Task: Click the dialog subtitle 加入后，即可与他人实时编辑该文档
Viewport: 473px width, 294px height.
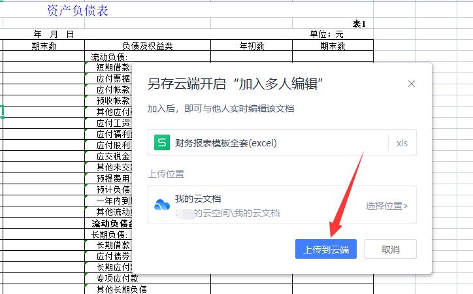Action: [x=221, y=108]
